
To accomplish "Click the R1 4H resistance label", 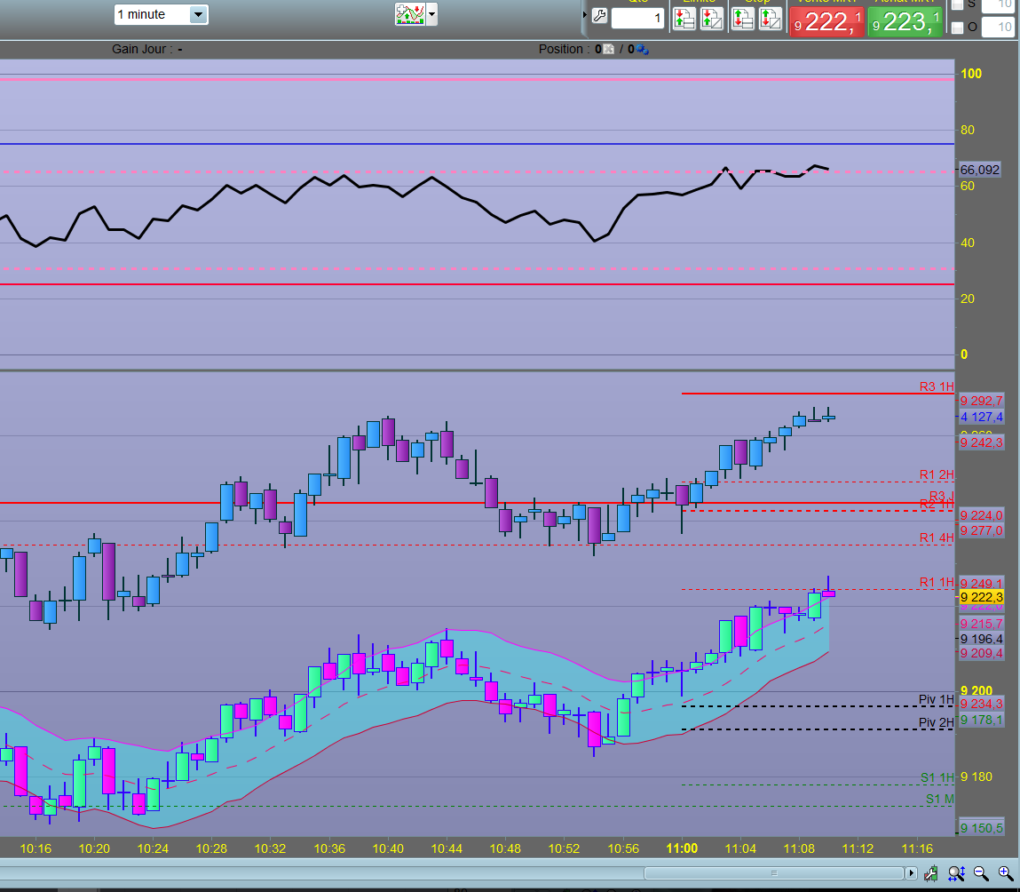I will [x=936, y=538].
